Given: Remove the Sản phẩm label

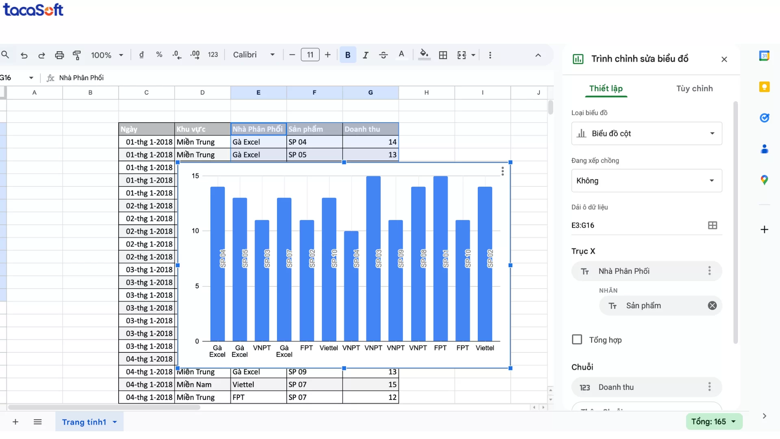Looking at the screenshot, I should point(712,305).
